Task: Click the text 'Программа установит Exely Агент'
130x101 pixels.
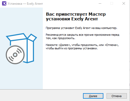Action: coord(68,28)
